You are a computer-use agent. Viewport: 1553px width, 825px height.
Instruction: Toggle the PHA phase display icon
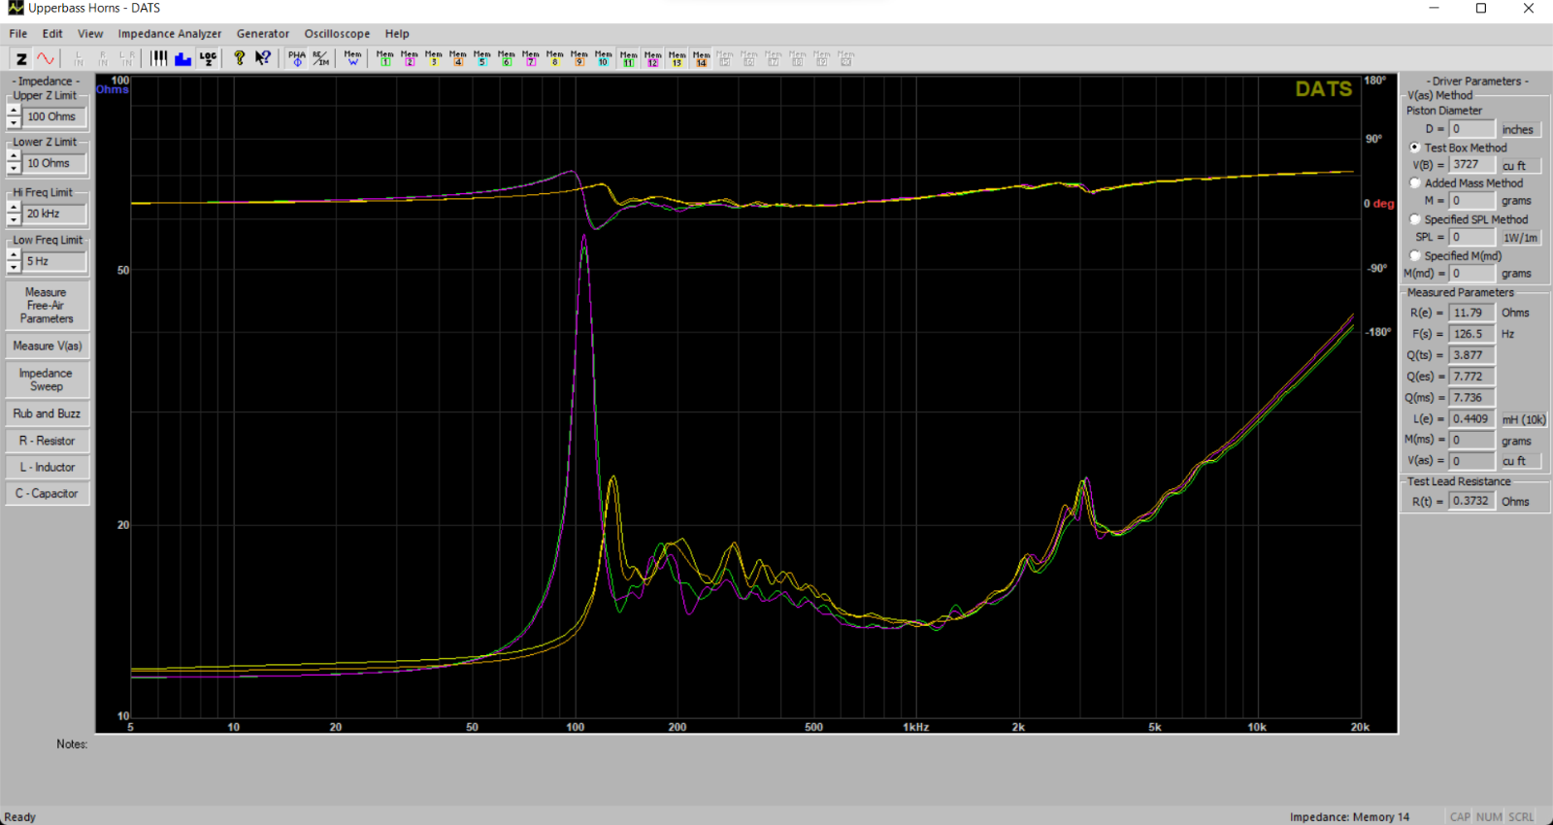(296, 59)
